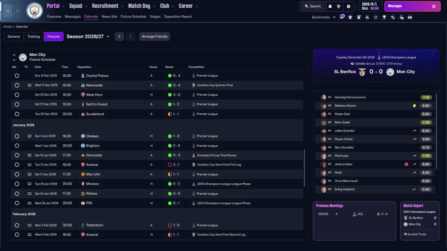Image resolution: width=447 pixels, height=251 pixels.
Task: Expand the Recruitment menu dropdown
Action: coord(122,6)
